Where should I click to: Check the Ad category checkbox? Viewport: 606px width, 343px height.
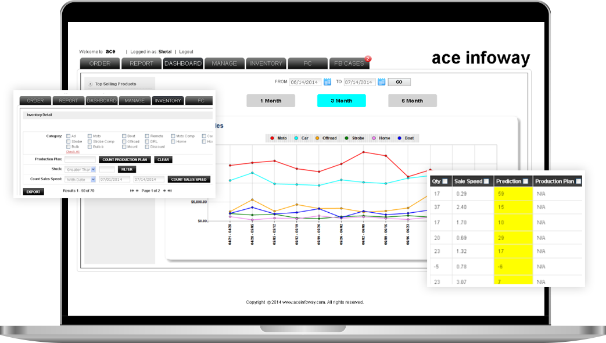69,136
